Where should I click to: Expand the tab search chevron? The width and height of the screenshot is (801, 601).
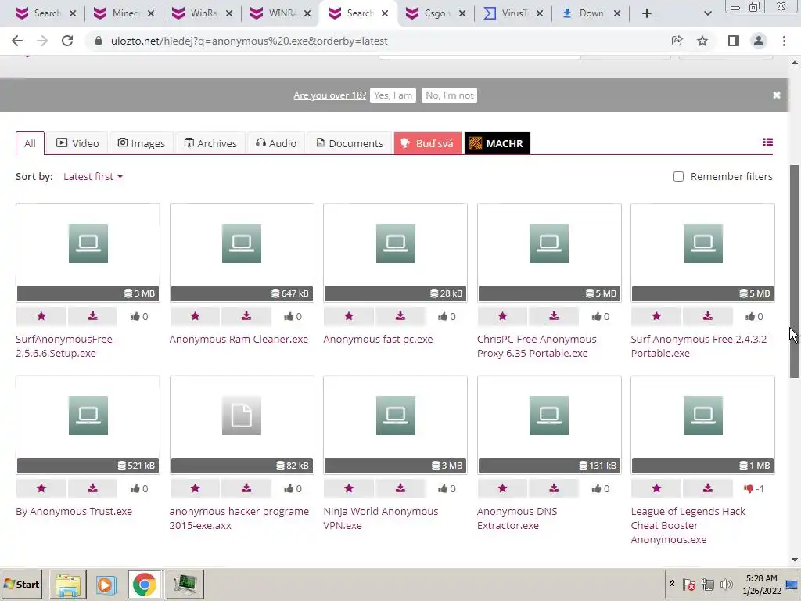[x=707, y=13]
